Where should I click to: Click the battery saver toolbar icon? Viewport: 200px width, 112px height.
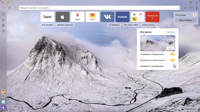pyautogui.click(x=191, y=8)
